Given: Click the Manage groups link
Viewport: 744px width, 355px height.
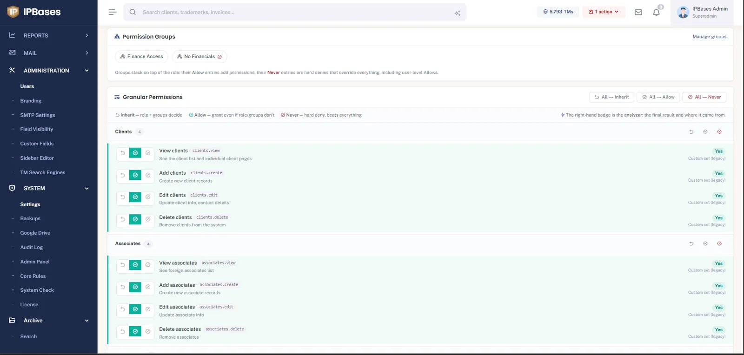Looking at the screenshot, I should click(x=709, y=37).
